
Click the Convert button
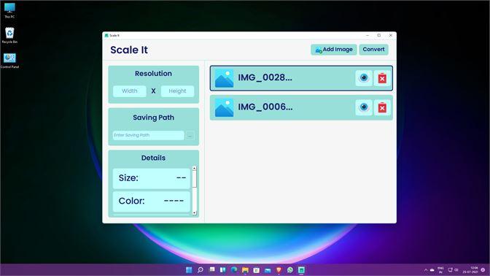(x=373, y=50)
